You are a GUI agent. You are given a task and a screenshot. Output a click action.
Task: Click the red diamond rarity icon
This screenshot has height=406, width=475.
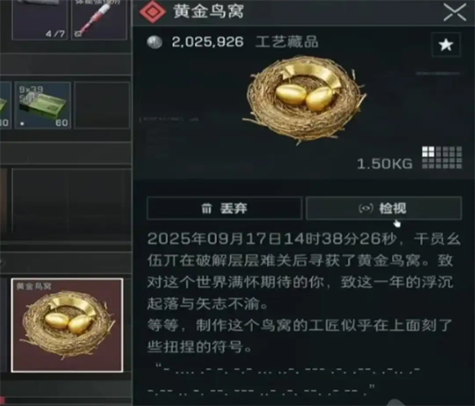[152, 11]
